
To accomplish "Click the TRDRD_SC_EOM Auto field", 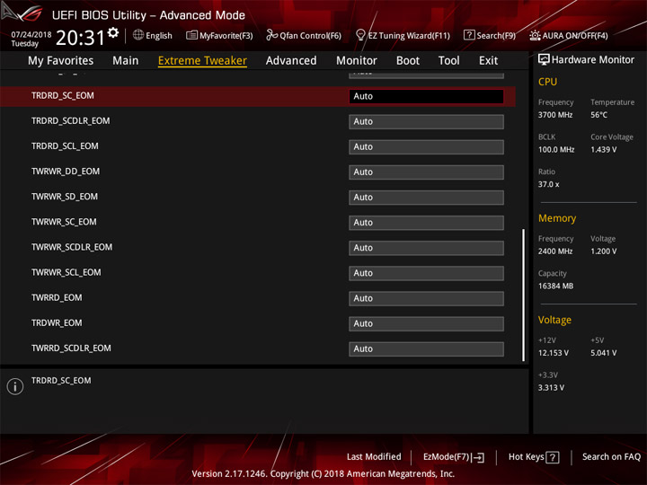I will 426,96.
